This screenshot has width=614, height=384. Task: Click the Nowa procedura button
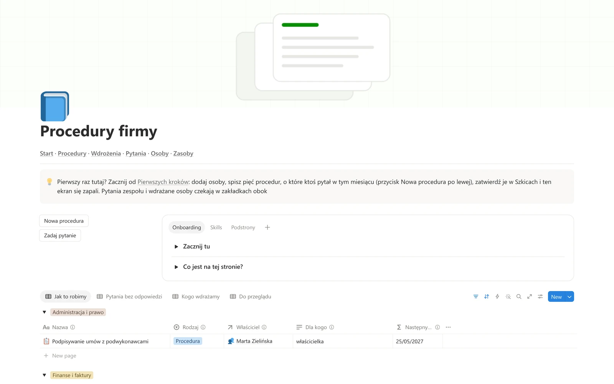coord(64,221)
